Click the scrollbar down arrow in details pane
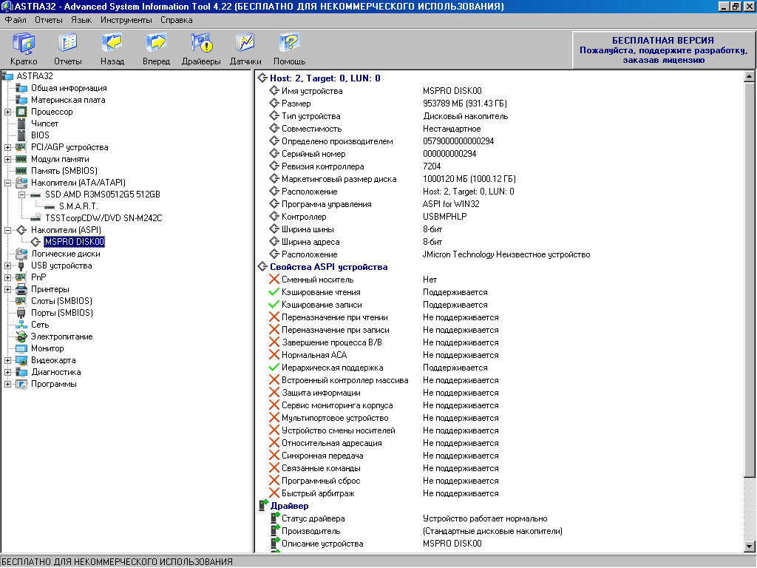The image size is (757, 568). [749, 547]
